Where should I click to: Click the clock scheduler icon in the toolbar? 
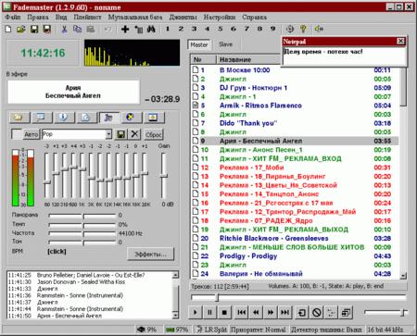pyautogui.click(x=290, y=29)
